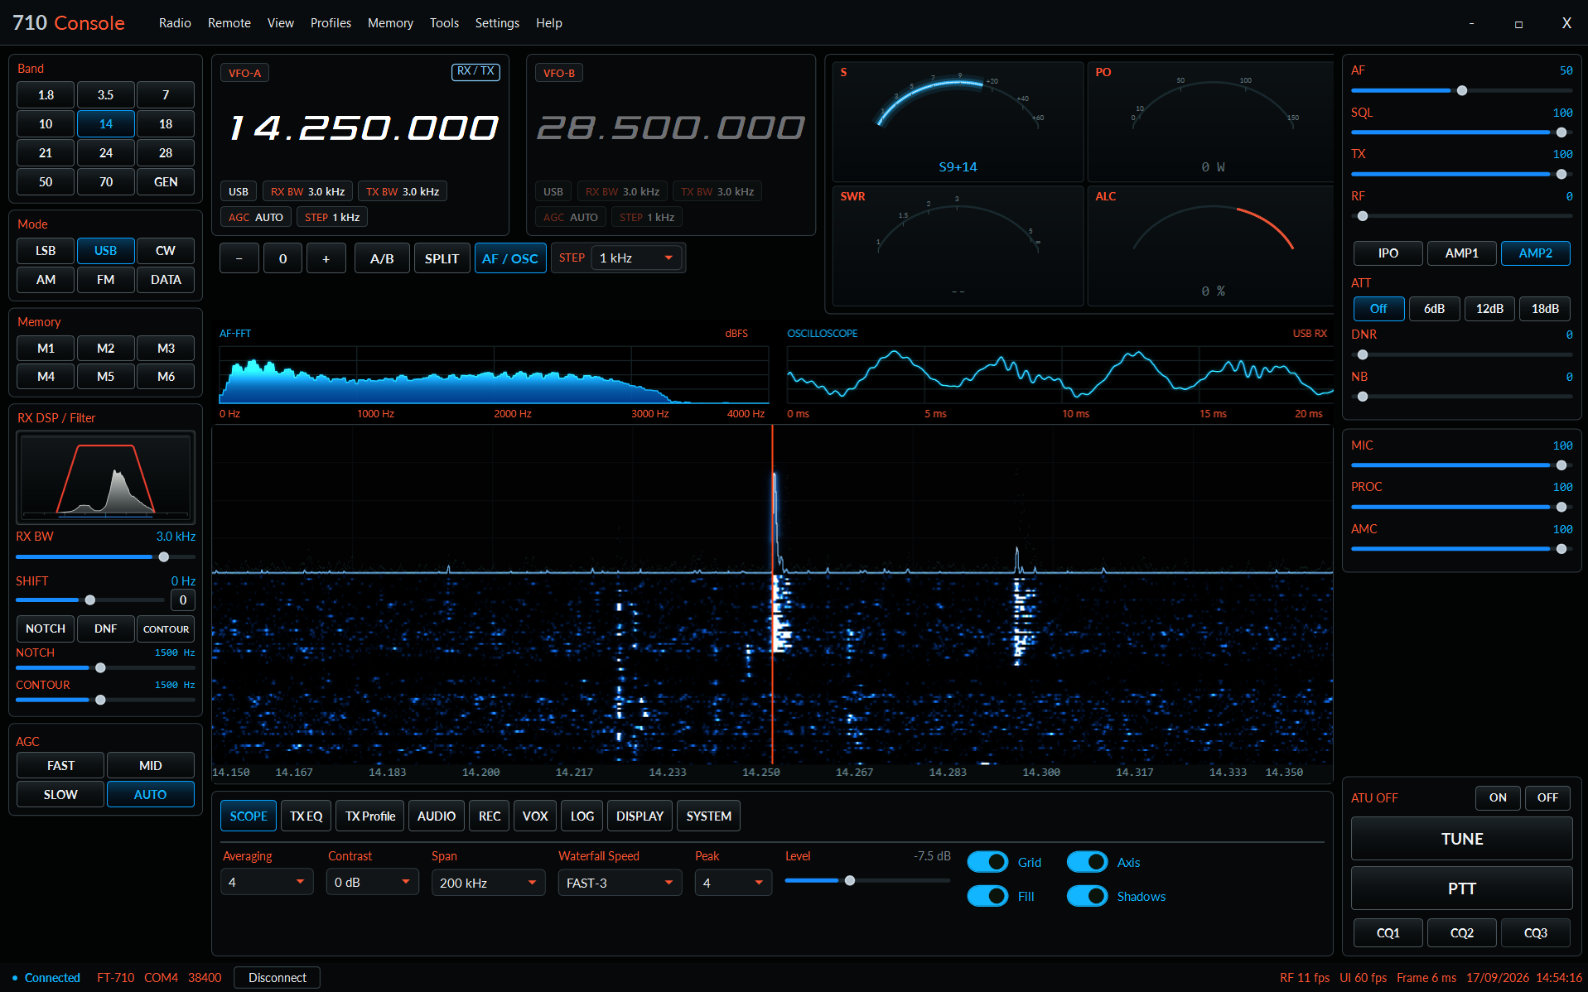Open the STEP size dropdown

[x=636, y=258]
